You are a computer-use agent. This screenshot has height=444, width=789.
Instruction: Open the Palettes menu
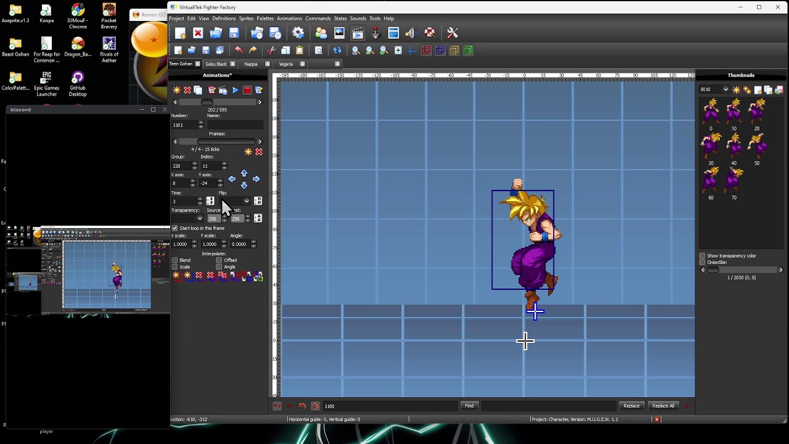click(x=265, y=18)
